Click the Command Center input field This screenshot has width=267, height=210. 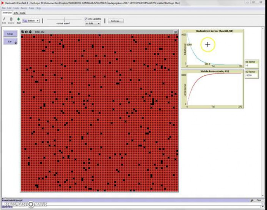pos(136,207)
